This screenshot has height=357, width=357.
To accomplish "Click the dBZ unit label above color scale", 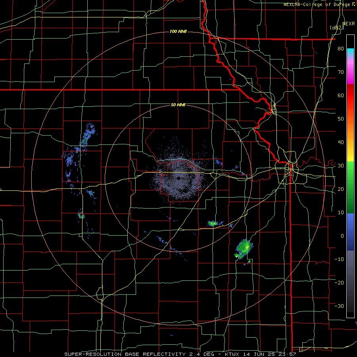I will coord(337,27).
